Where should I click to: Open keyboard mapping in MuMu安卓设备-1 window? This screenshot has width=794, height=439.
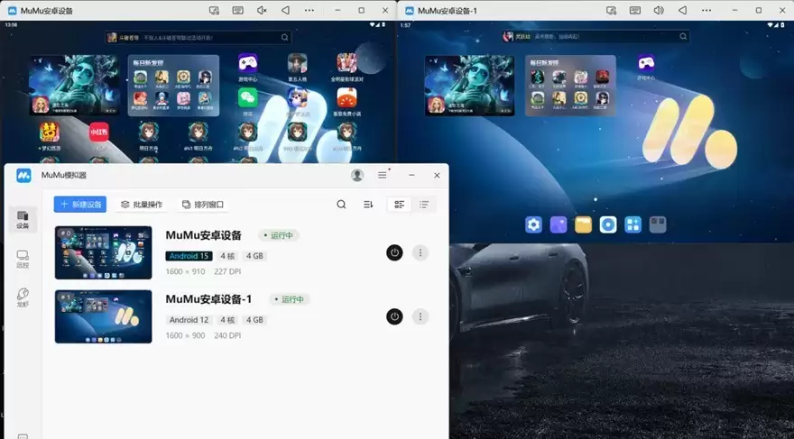coord(635,10)
